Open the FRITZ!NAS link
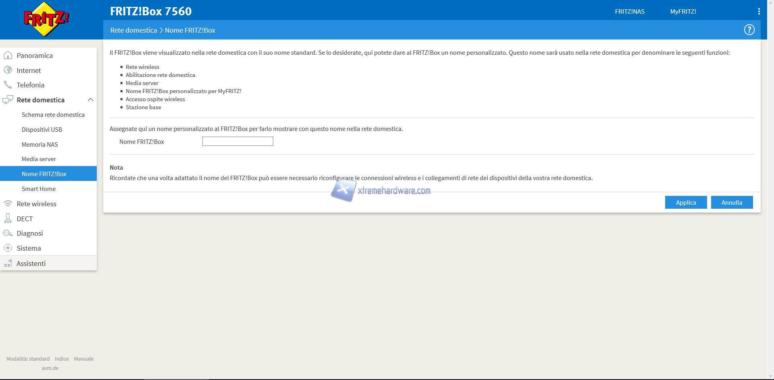The width and height of the screenshot is (774, 380). (630, 12)
